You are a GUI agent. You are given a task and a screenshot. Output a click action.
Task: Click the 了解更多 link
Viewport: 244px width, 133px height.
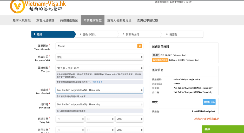click(x=97, y=82)
